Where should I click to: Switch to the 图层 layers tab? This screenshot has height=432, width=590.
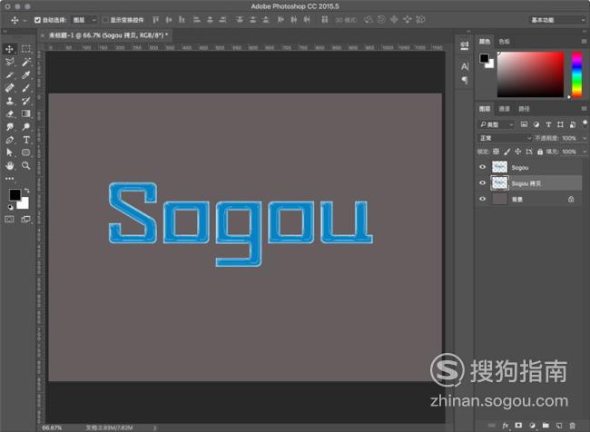tap(485, 109)
